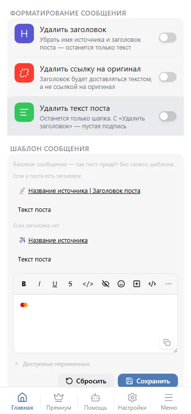Viewport: 191px width, 414px height.
Task: Click the standalone Название источника link
Action: tap(58, 240)
